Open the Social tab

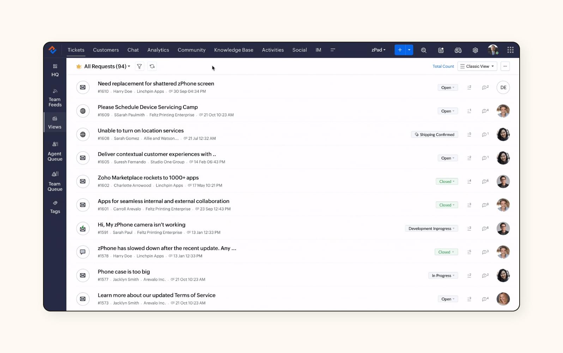click(299, 50)
